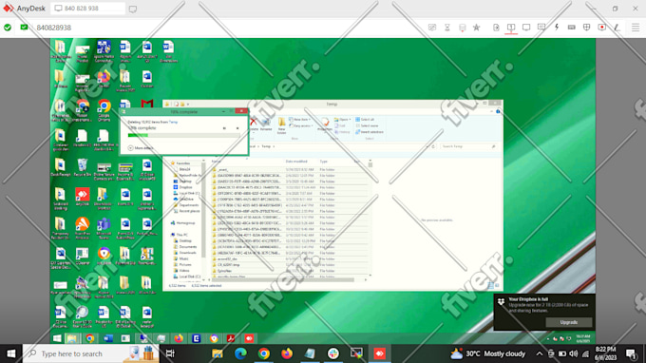Click the local Windows Start button

(x=11, y=353)
